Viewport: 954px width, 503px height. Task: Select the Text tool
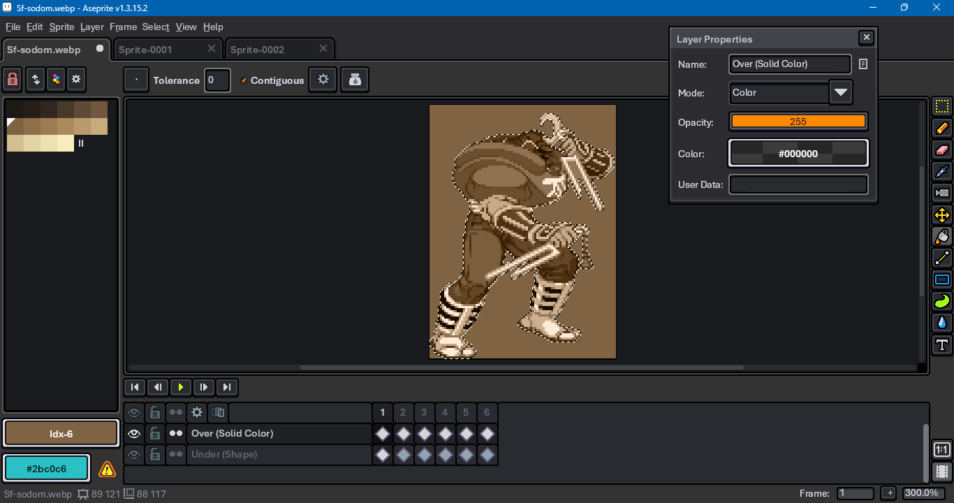tap(941, 344)
